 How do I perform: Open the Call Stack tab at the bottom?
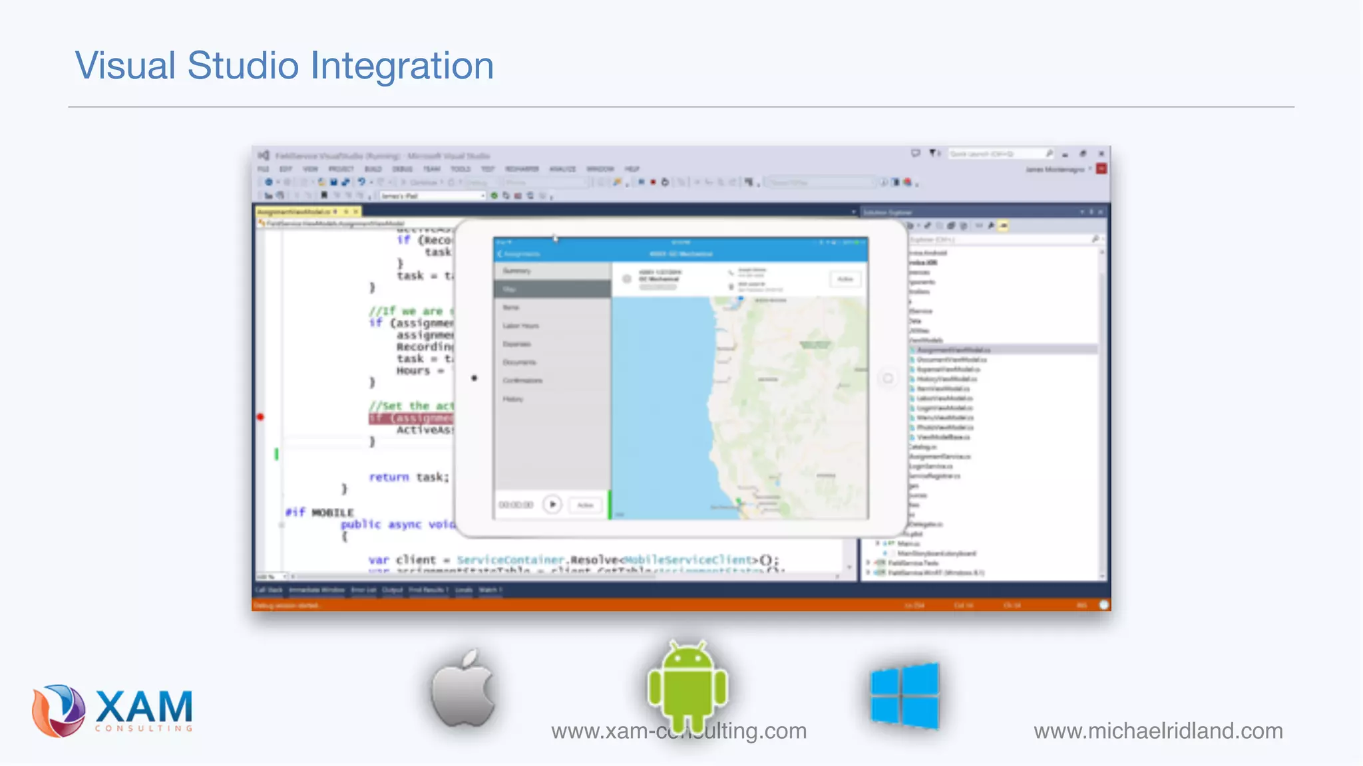[270, 590]
